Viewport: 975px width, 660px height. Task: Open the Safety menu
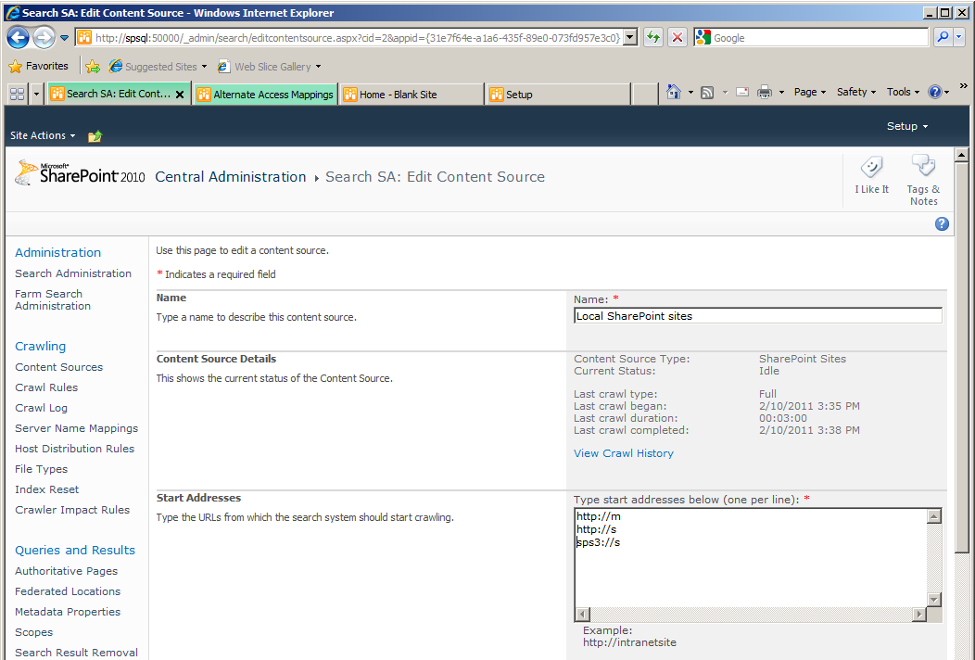pyautogui.click(x=856, y=92)
